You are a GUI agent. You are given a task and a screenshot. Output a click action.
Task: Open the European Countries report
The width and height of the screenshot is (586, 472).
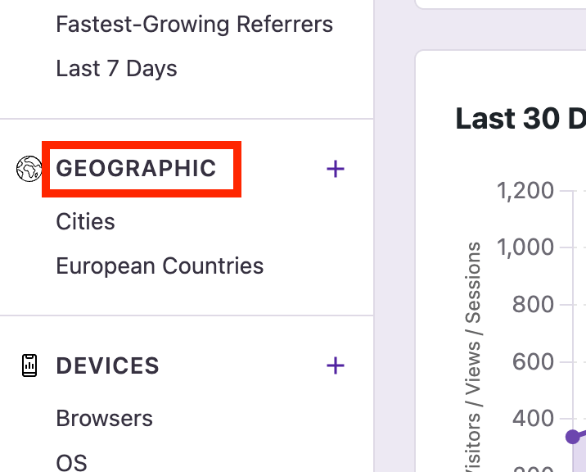click(160, 266)
